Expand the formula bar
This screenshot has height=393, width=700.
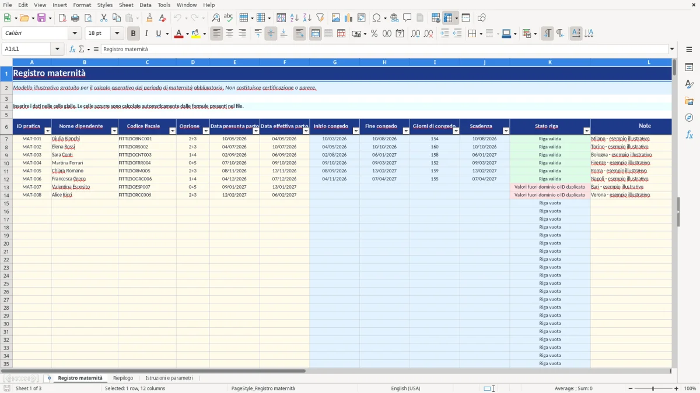[x=673, y=49]
